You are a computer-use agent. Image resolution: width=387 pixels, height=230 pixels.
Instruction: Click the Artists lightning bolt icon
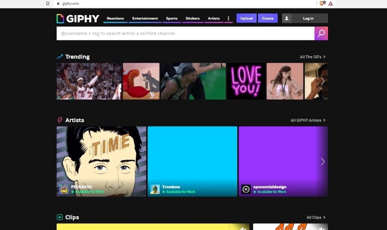60,120
